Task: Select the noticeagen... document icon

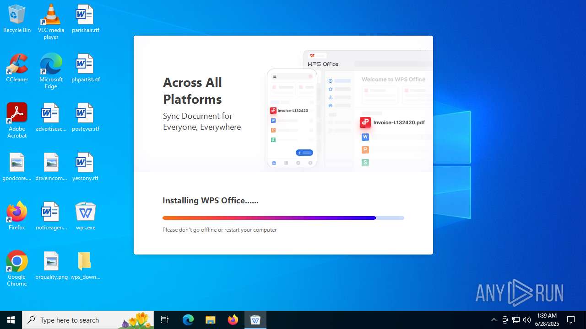Action: (51, 217)
